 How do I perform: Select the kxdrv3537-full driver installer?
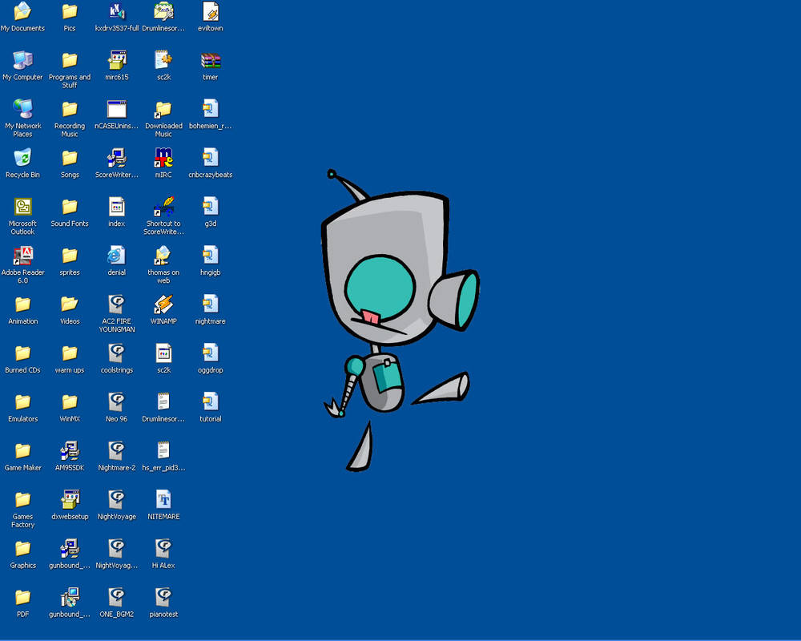coord(116,16)
